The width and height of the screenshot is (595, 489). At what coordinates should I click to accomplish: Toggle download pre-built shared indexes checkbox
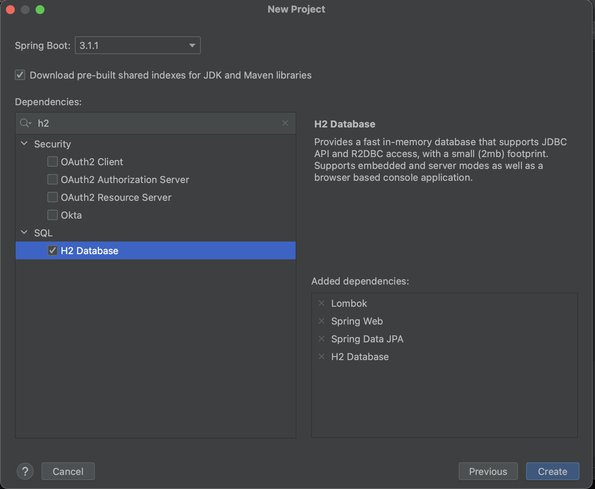(x=20, y=75)
